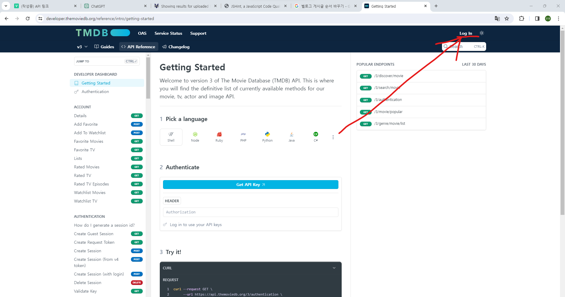The height and width of the screenshot is (297, 565).
Task: Select the Node language icon
Action: click(x=195, y=137)
